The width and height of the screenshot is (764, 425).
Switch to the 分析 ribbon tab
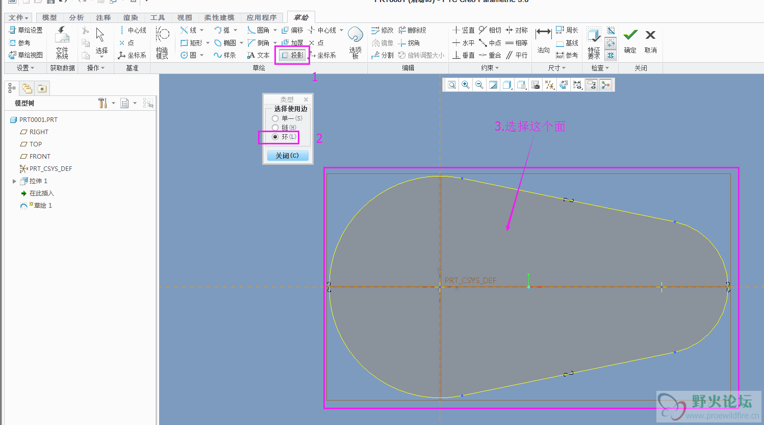coord(77,17)
